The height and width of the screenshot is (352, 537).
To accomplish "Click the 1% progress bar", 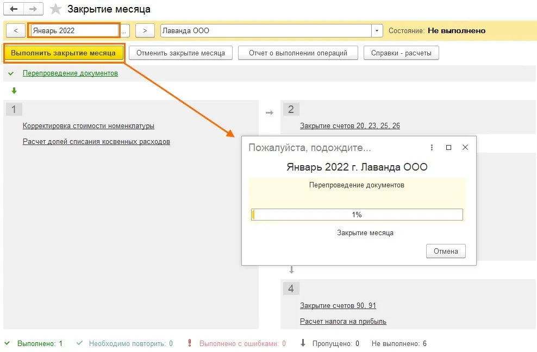I will pyautogui.click(x=357, y=215).
